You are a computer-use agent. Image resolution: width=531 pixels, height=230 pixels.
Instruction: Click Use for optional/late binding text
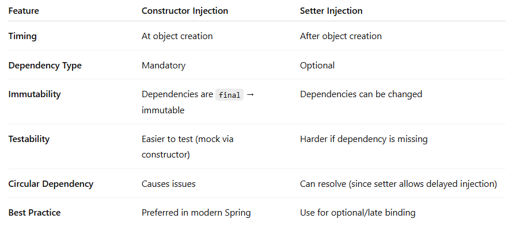coord(358,213)
